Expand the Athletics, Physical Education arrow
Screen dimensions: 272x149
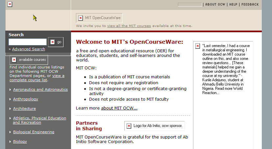tap(10, 118)
